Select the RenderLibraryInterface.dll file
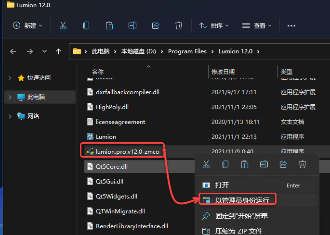 coord(132,226)
